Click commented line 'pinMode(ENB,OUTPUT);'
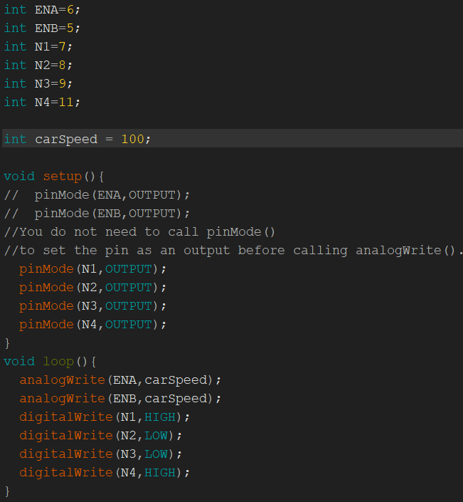 click(x=97, y=214)
